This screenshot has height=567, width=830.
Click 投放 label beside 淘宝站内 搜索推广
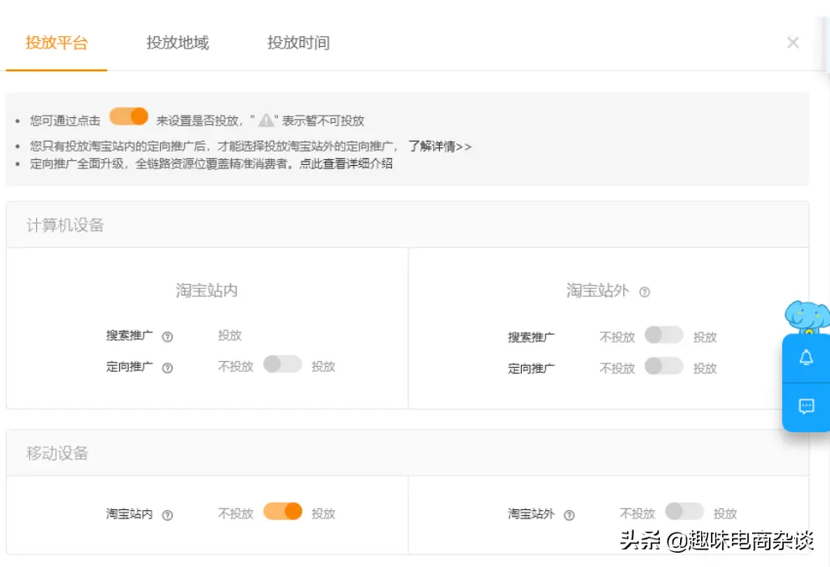point(229,335)
